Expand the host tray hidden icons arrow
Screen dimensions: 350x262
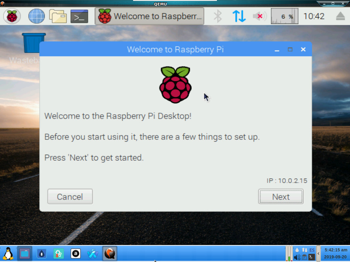coord(318,253)
